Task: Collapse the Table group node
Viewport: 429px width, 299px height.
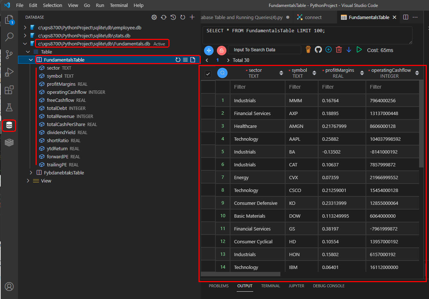Action: [x=28, y=52]
